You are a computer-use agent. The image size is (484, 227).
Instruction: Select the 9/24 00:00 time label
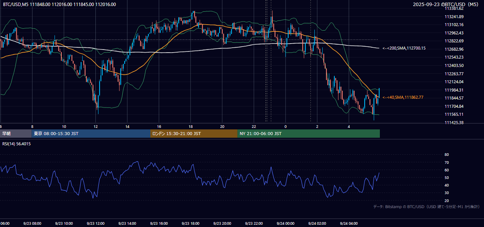point(286,224)
